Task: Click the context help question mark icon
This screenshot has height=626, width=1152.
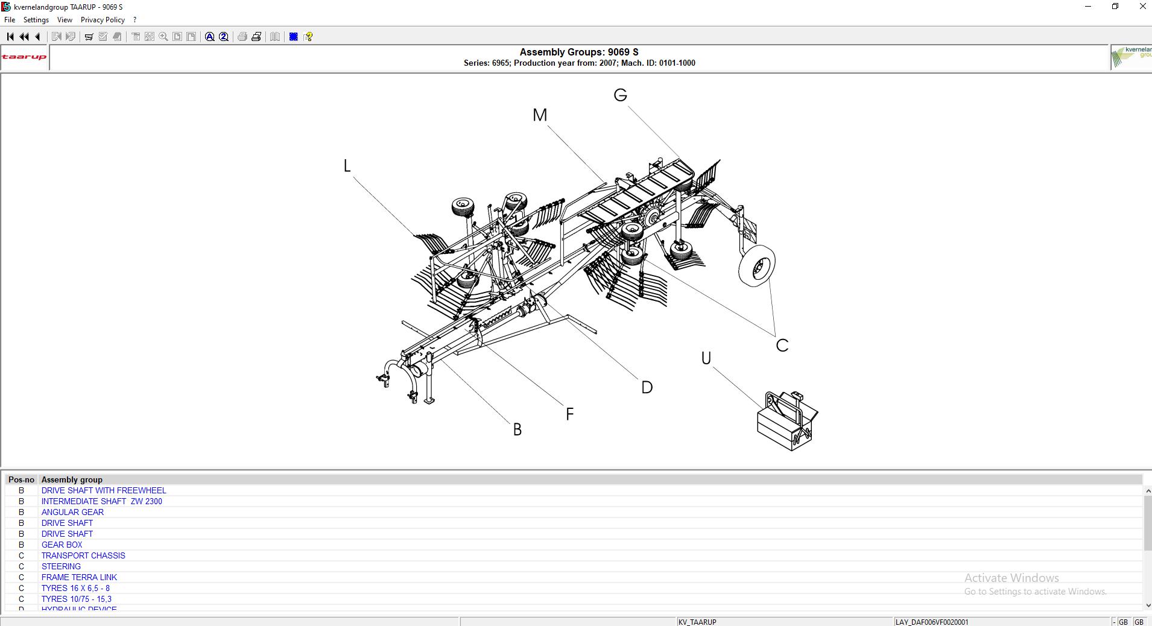Action: point(309,36)
